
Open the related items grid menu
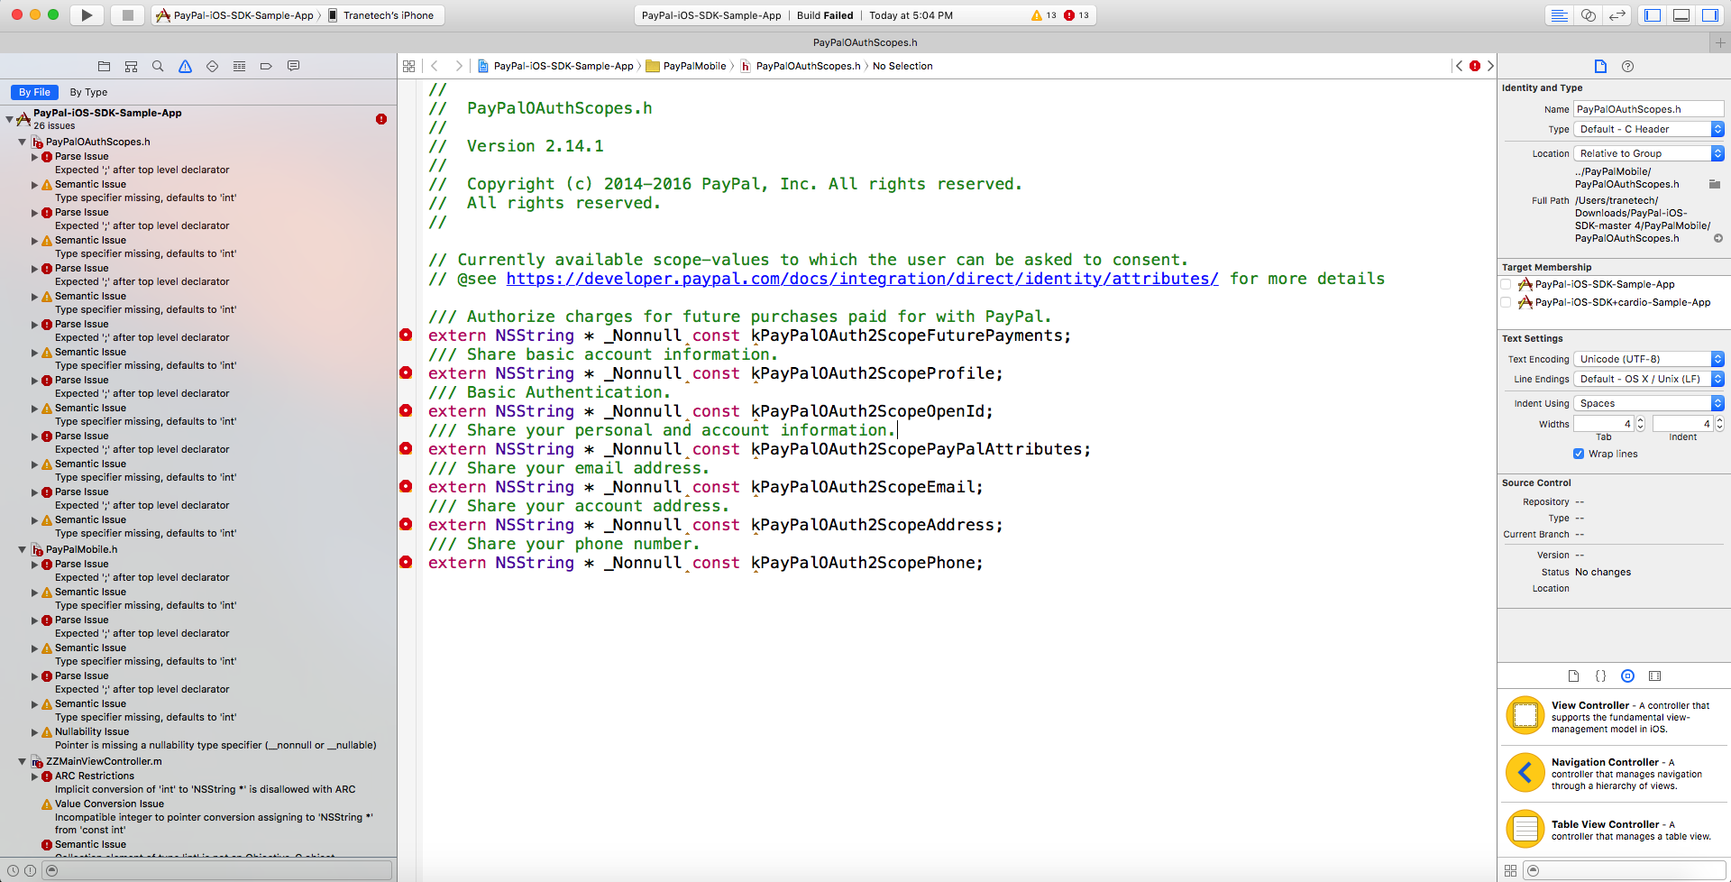point(408,66)
